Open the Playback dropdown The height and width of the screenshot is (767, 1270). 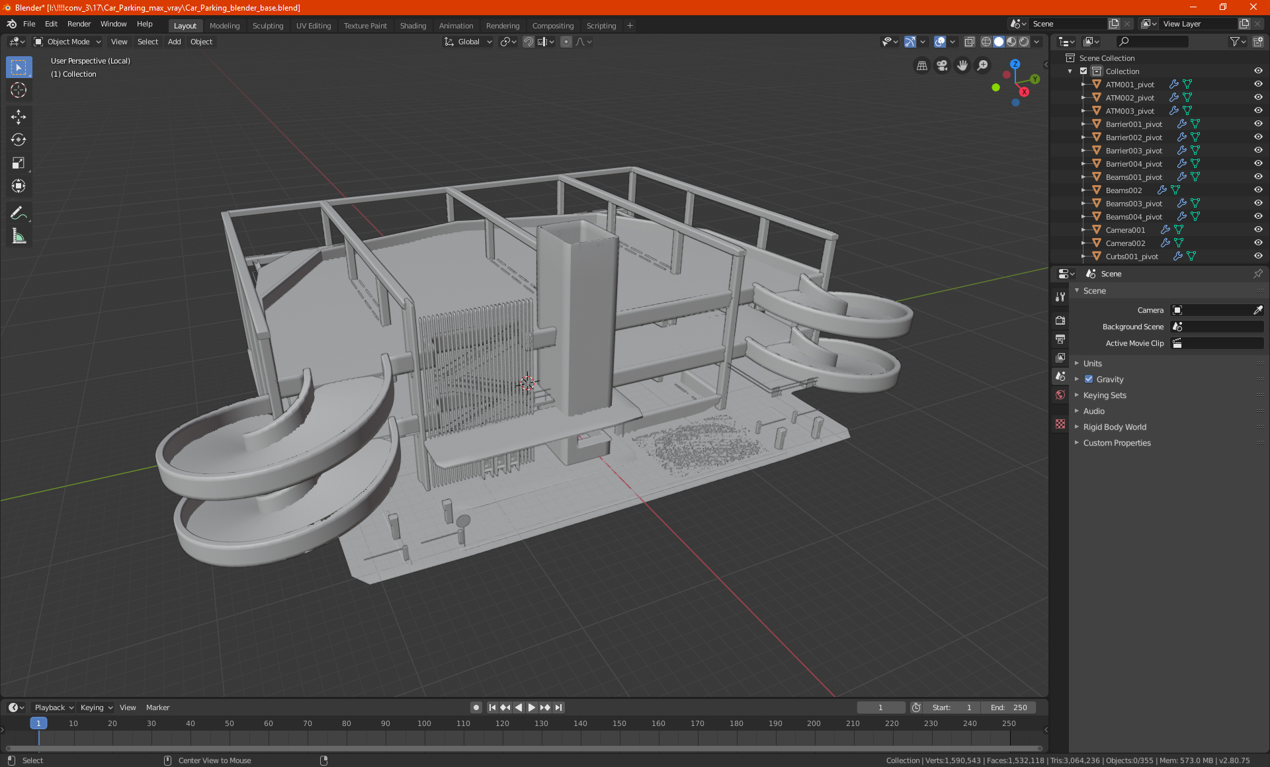click(x=54, y=707)
